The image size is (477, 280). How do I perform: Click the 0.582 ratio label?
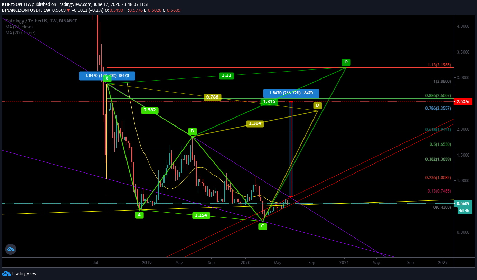click(x=150, y=110)
